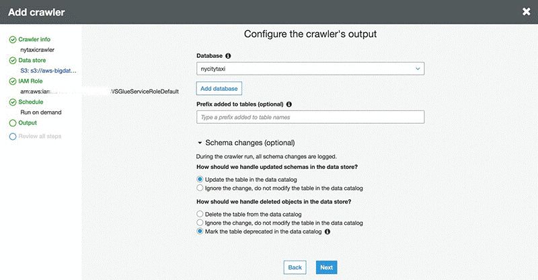The width and height of the screenshot is (538, 280).
Task: Click the Data store checkmark icon
Action: 13,61
